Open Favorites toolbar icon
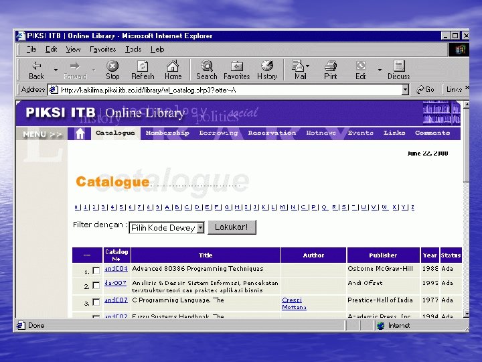 237,70
